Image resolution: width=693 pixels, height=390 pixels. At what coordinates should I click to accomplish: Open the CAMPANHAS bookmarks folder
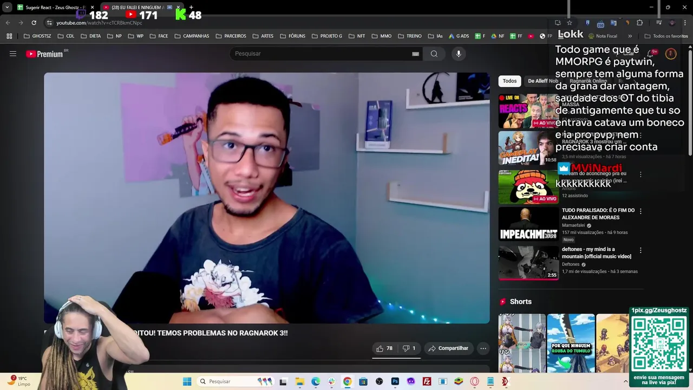192,36
